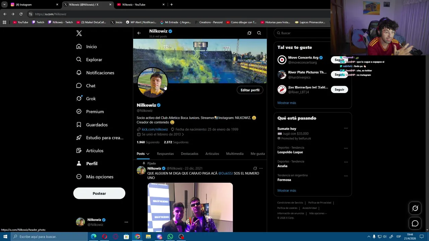Image resolution: width=429 pixels, height=241 pixels.
Task: Open the pinned post photo
Action: 190,207
